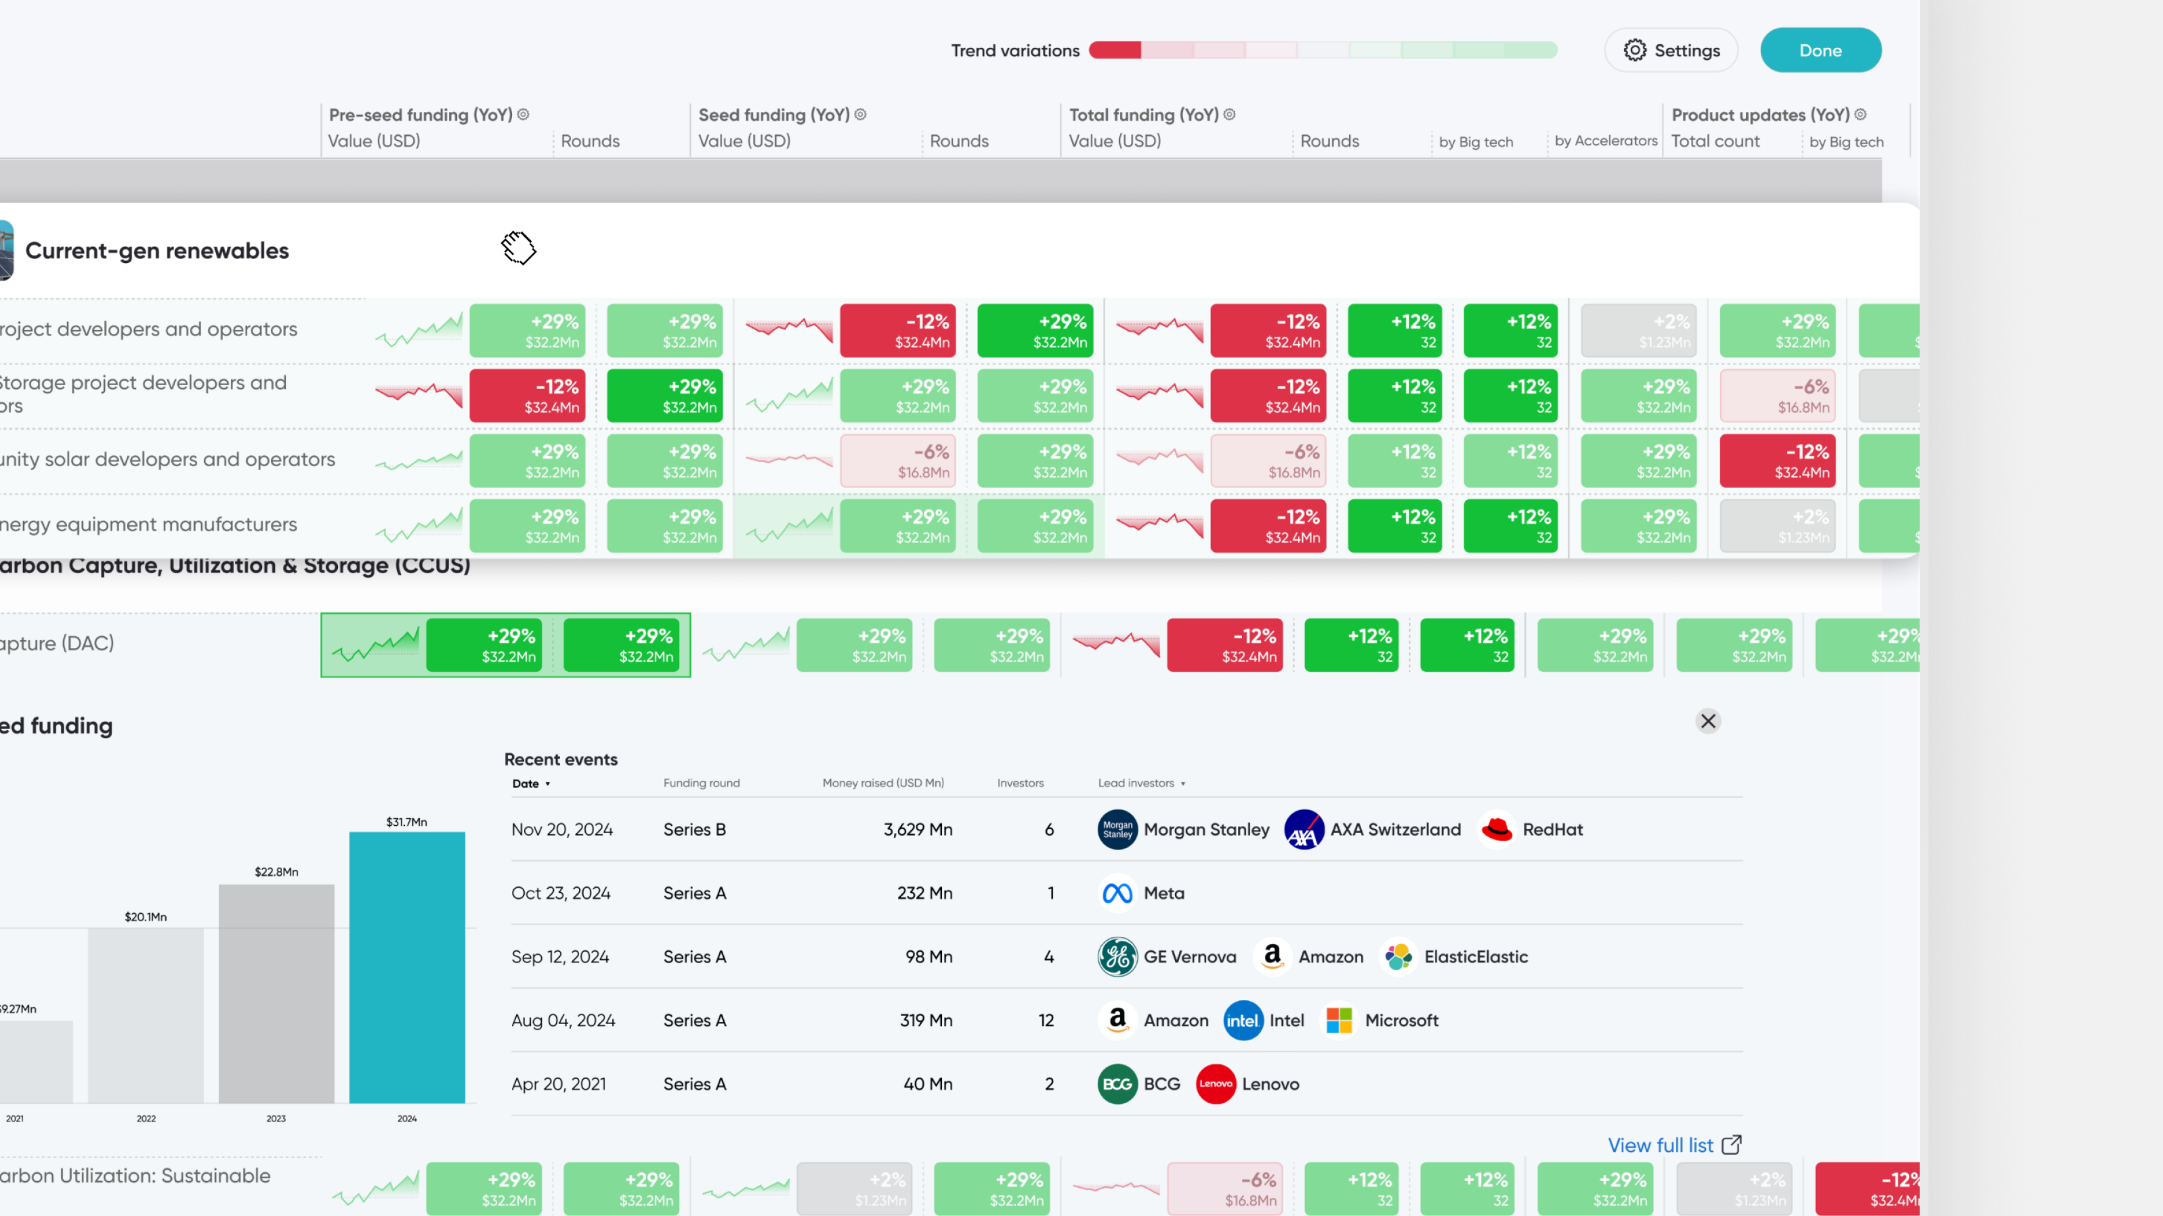The width and height of the screenshot is (2163, 1216).
Task: Open Pre-seed funding column settings gear
Action: (x=523, y=114)
